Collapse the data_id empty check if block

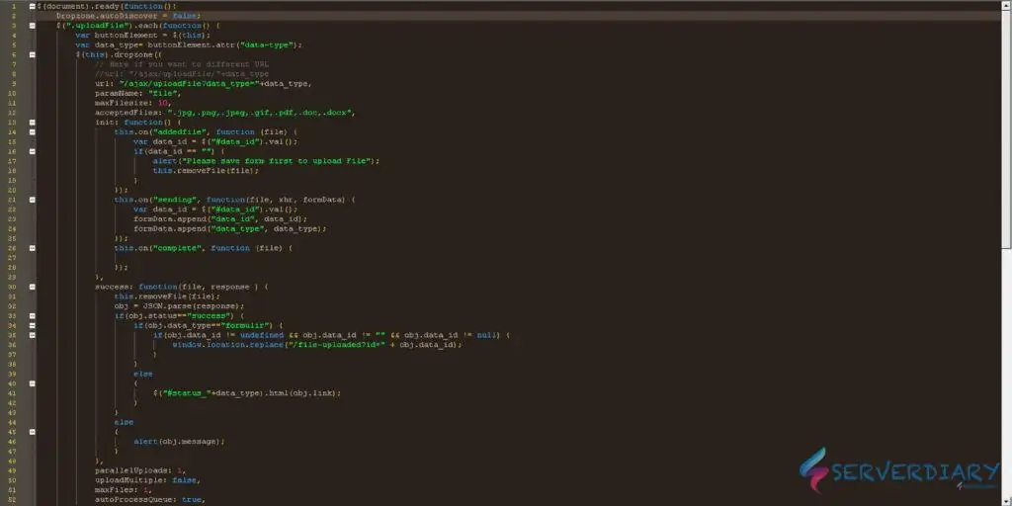(x=33, y=150)
